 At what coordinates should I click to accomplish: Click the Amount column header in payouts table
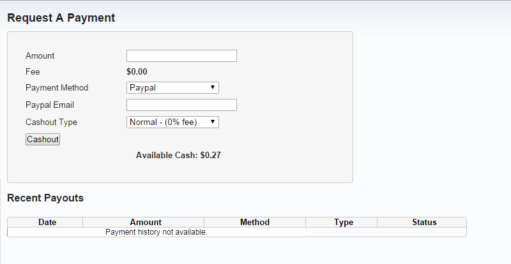[146, 223]
